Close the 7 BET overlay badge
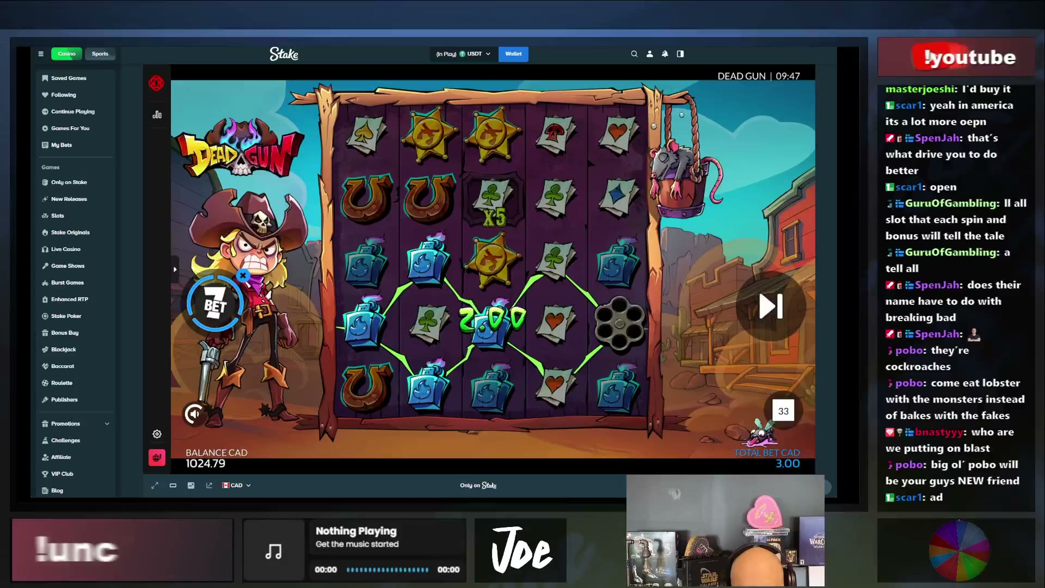1045x588 pixels. (x=243, y=275)
